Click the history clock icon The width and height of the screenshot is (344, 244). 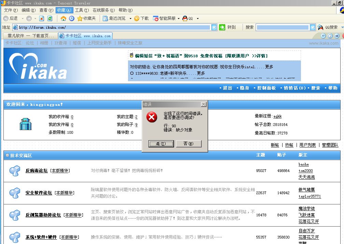click(x=71, y=18)
